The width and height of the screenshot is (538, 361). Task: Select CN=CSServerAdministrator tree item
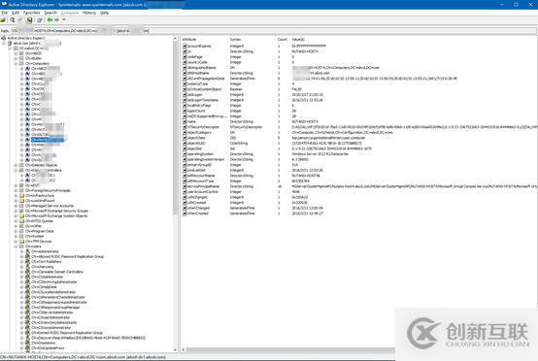point(52,312)
